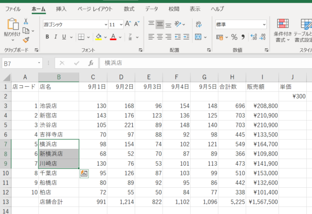Click the formula bar showing 横浜店
The width and height of the screenshot is (312, 214).
(x=206, y=63)
